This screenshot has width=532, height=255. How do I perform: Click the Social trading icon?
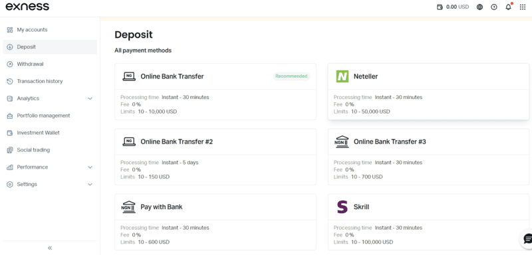click(x=10, y=150)
